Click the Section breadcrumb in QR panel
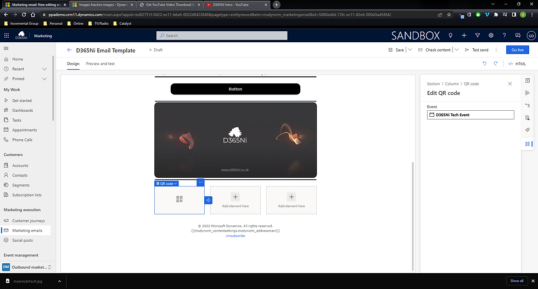Viewport: 538px width, 289px height. click(433, 84)
